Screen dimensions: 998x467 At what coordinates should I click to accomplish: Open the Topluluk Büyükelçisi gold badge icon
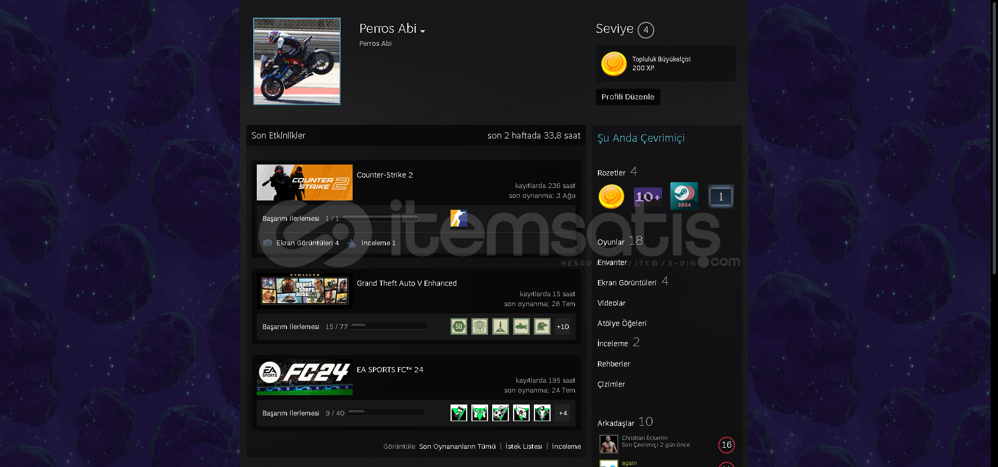(x=614, y=64)
